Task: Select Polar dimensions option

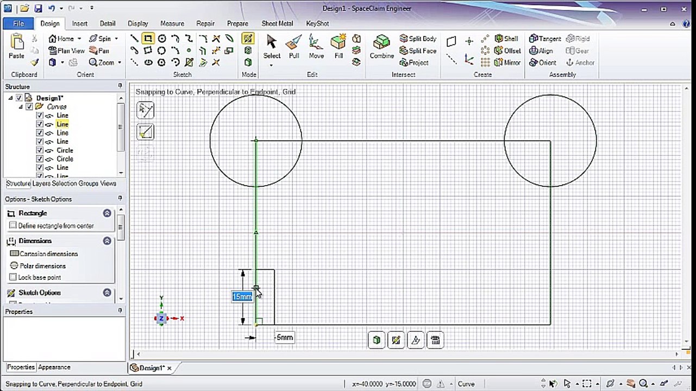Action: tap(38, 266)
